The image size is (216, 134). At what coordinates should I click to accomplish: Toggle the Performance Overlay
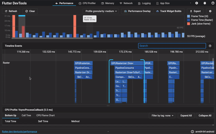pyautogui.click(x=137, y=11)
